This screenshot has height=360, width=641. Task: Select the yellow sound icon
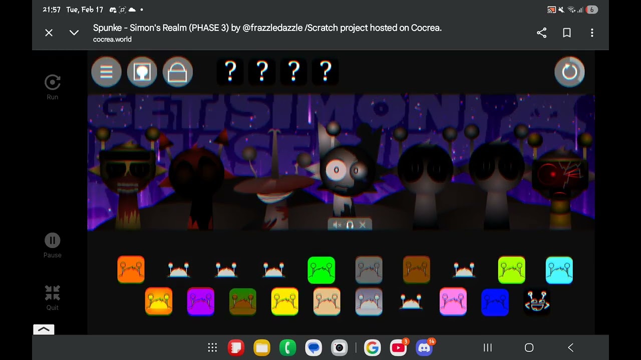coord(284,301)
